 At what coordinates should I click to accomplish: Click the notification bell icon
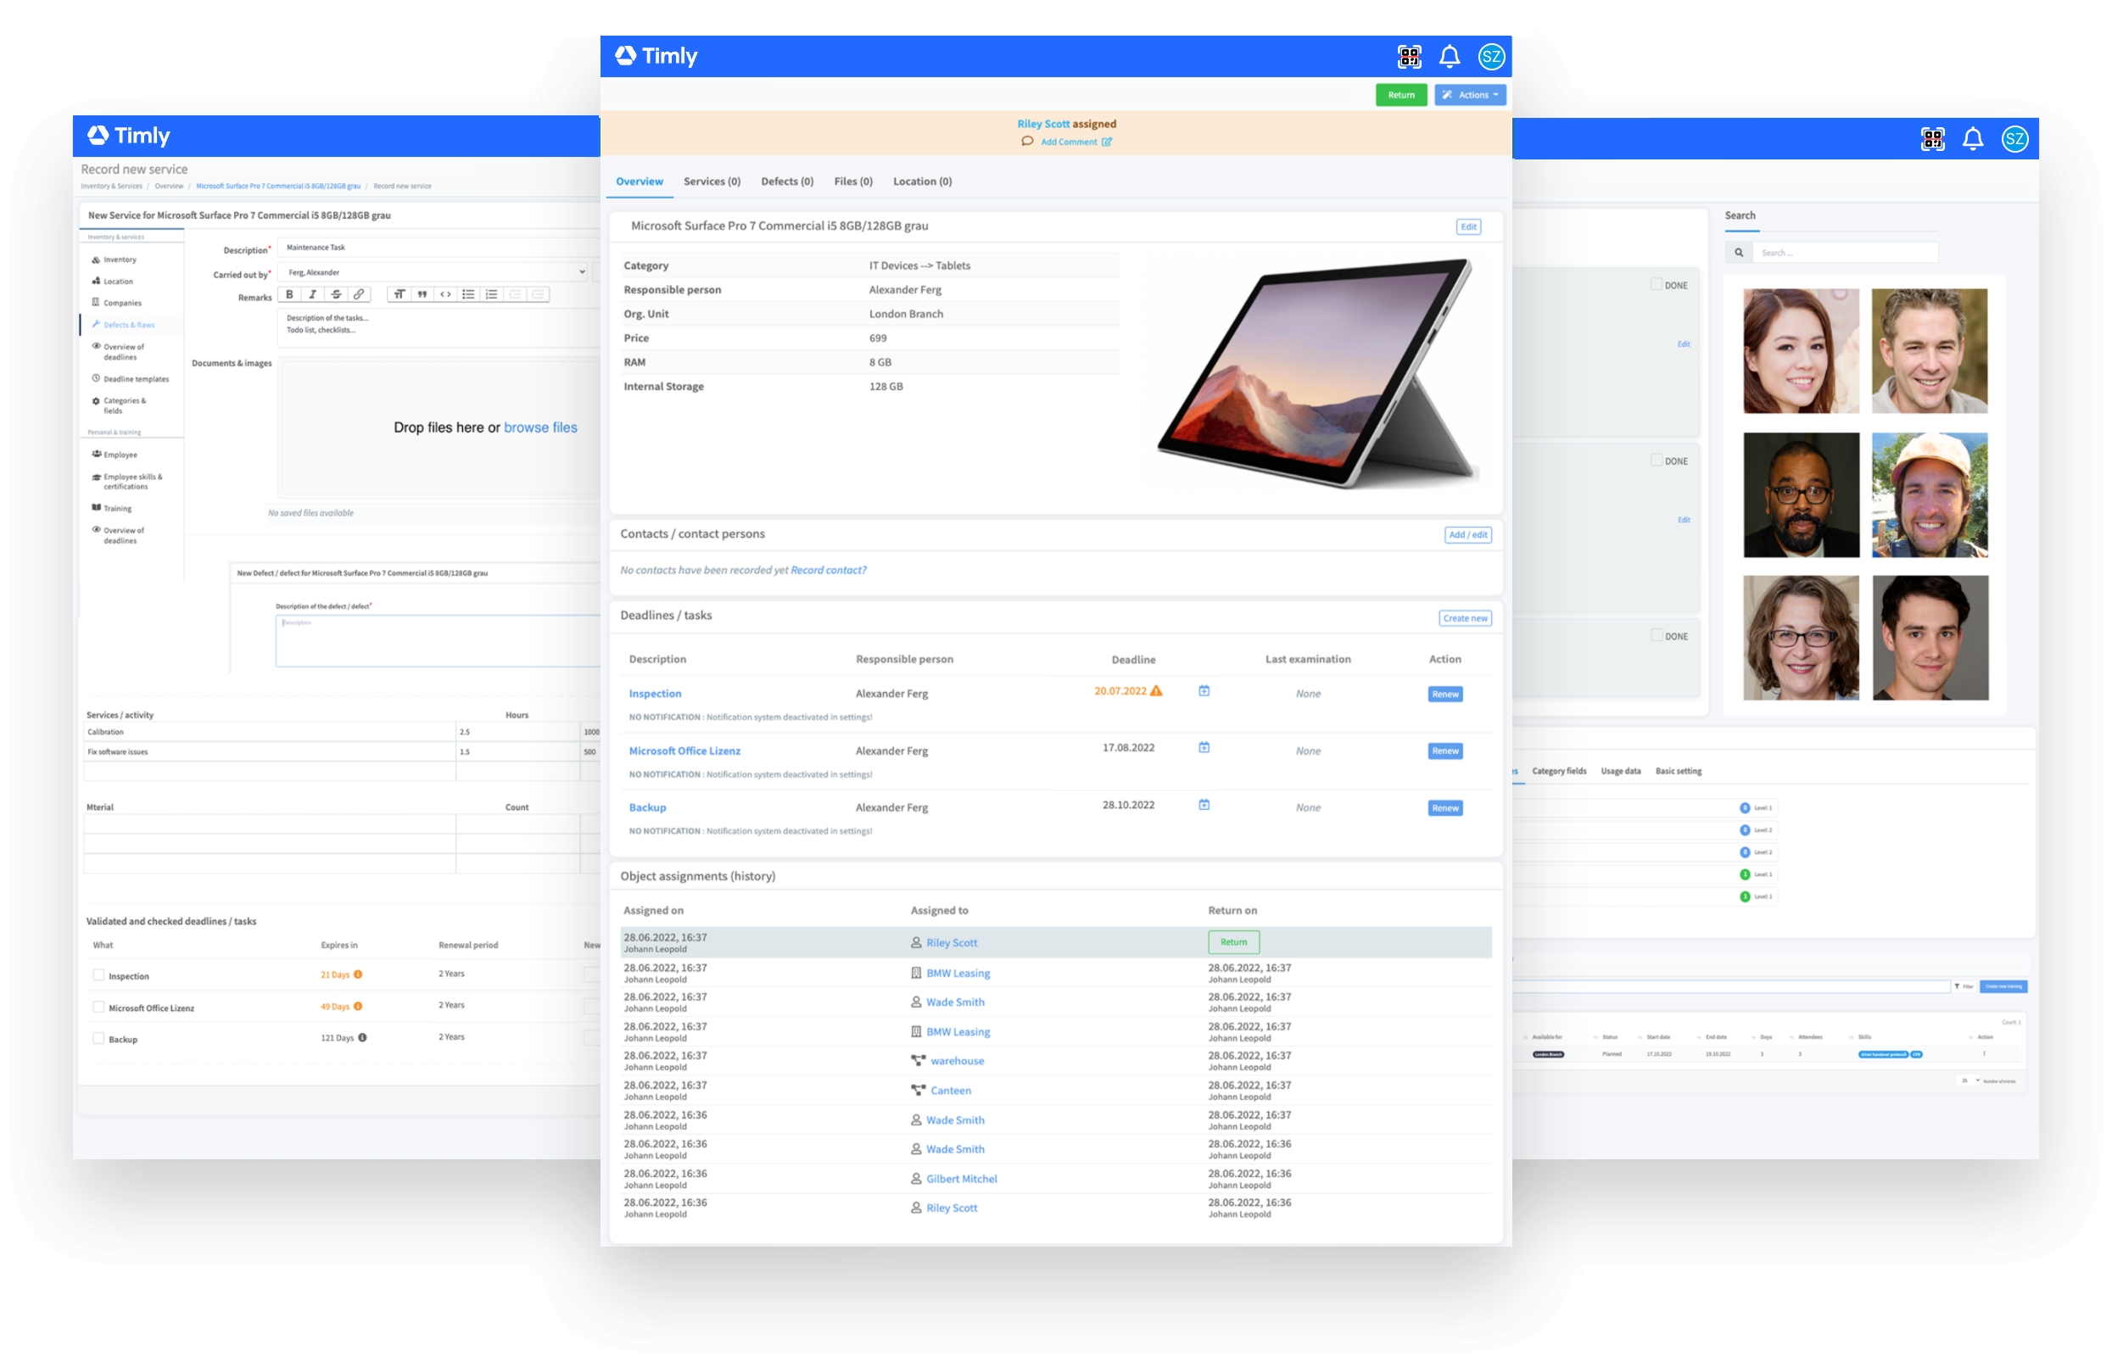pyautogui.click(x=1449, y=57)
